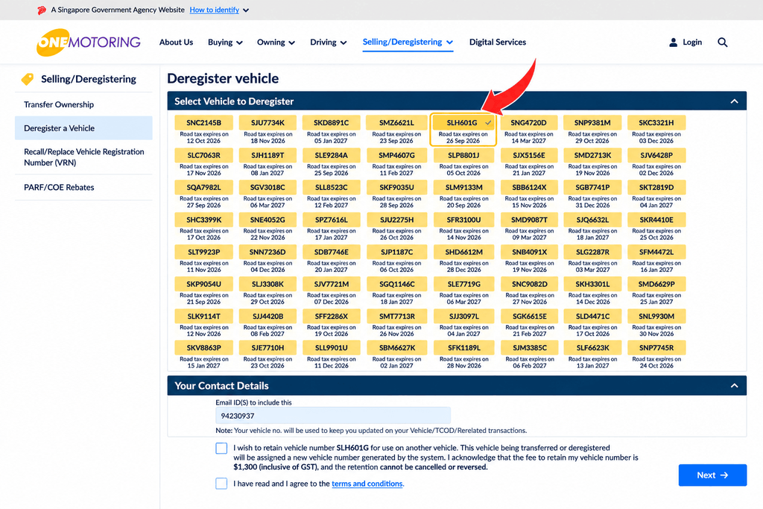
Task: Select vehicle SLT9923P
Action: coord(204,252)
